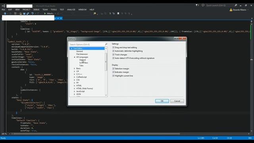Open the DEBUG menu

(37, 10)
